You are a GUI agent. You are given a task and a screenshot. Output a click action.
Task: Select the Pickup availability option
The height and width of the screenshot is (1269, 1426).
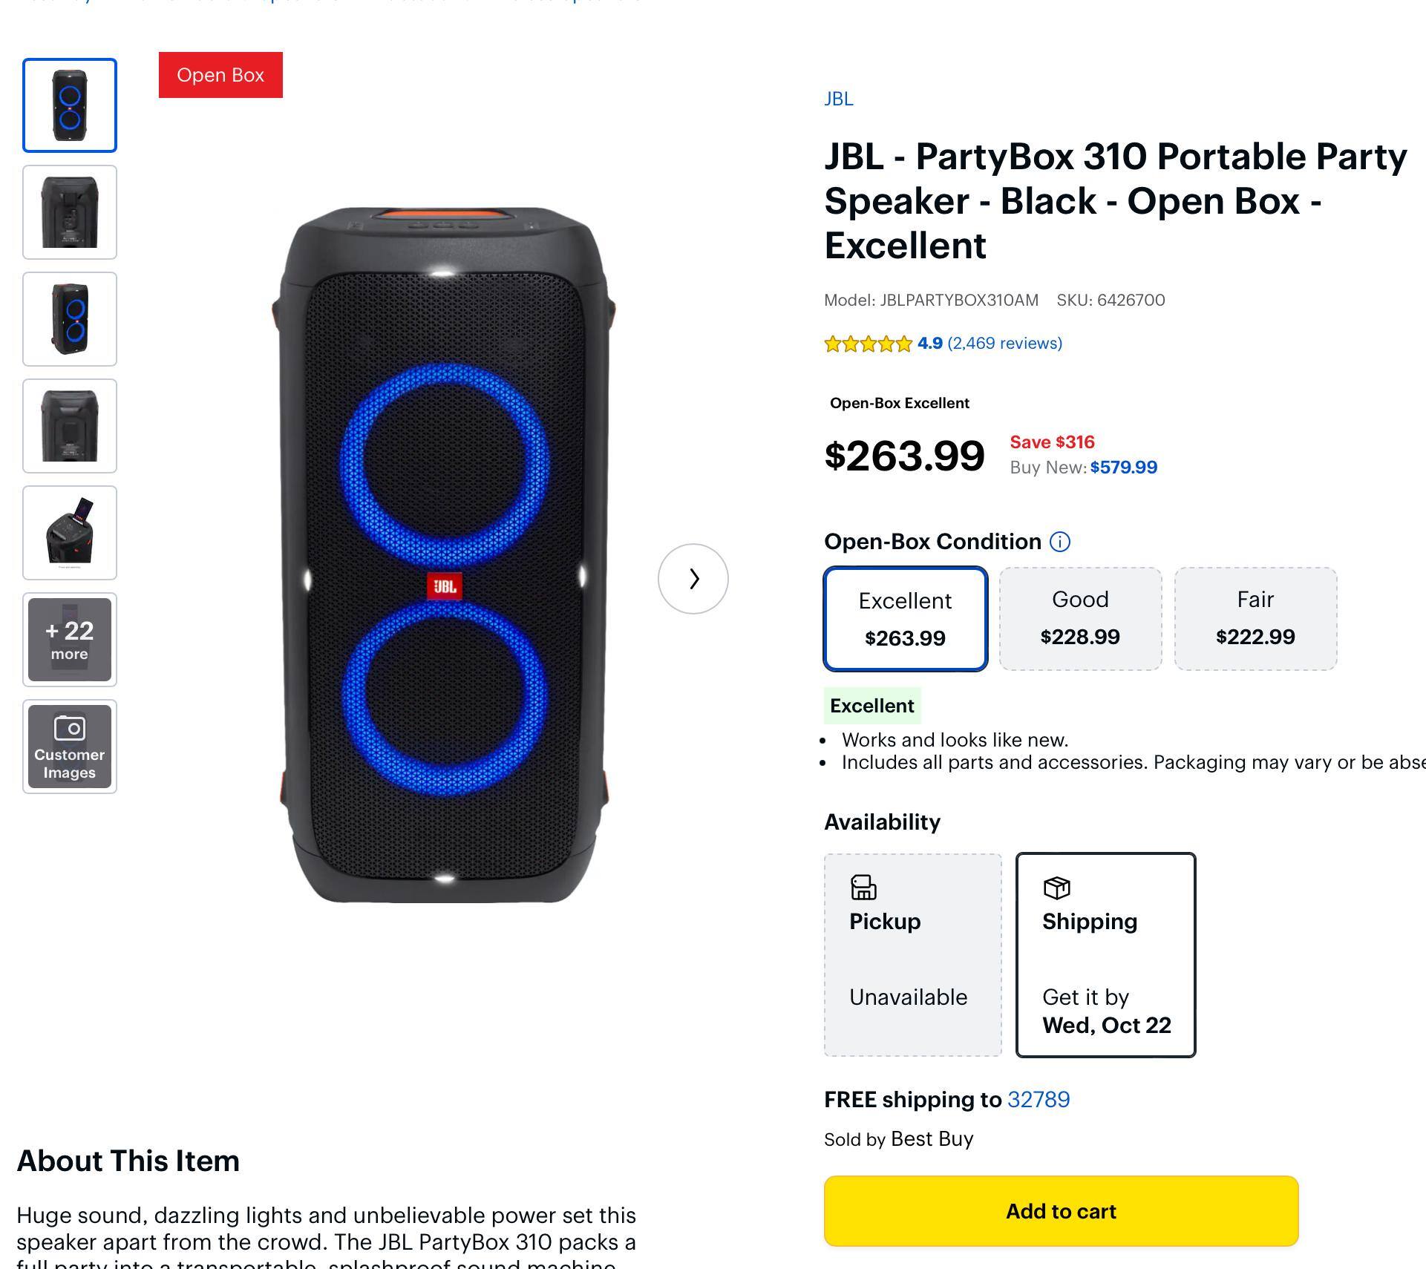click(x=912, y=954)
